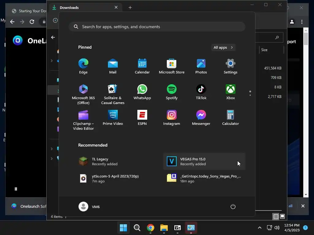Open the ESPN app
The image size is (314, 235).
[x=142, y=117]
